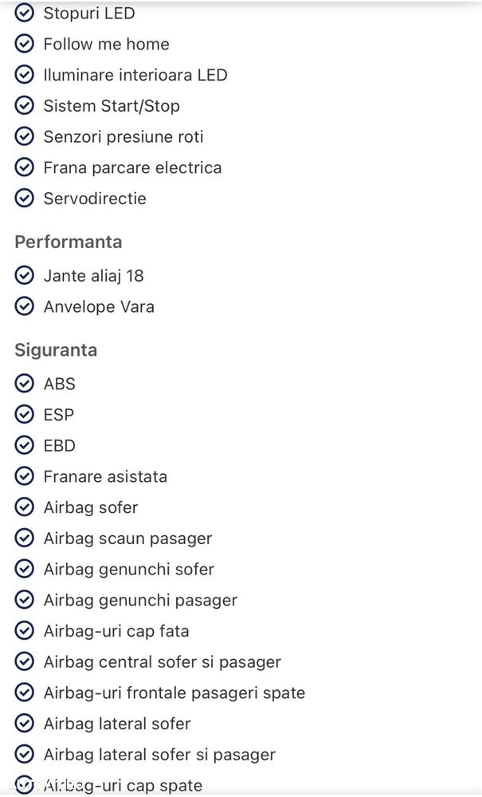The width and height of the screenshot is (482, 797).
Task: Click the Siguranta section heading
Action: point(56,350)
